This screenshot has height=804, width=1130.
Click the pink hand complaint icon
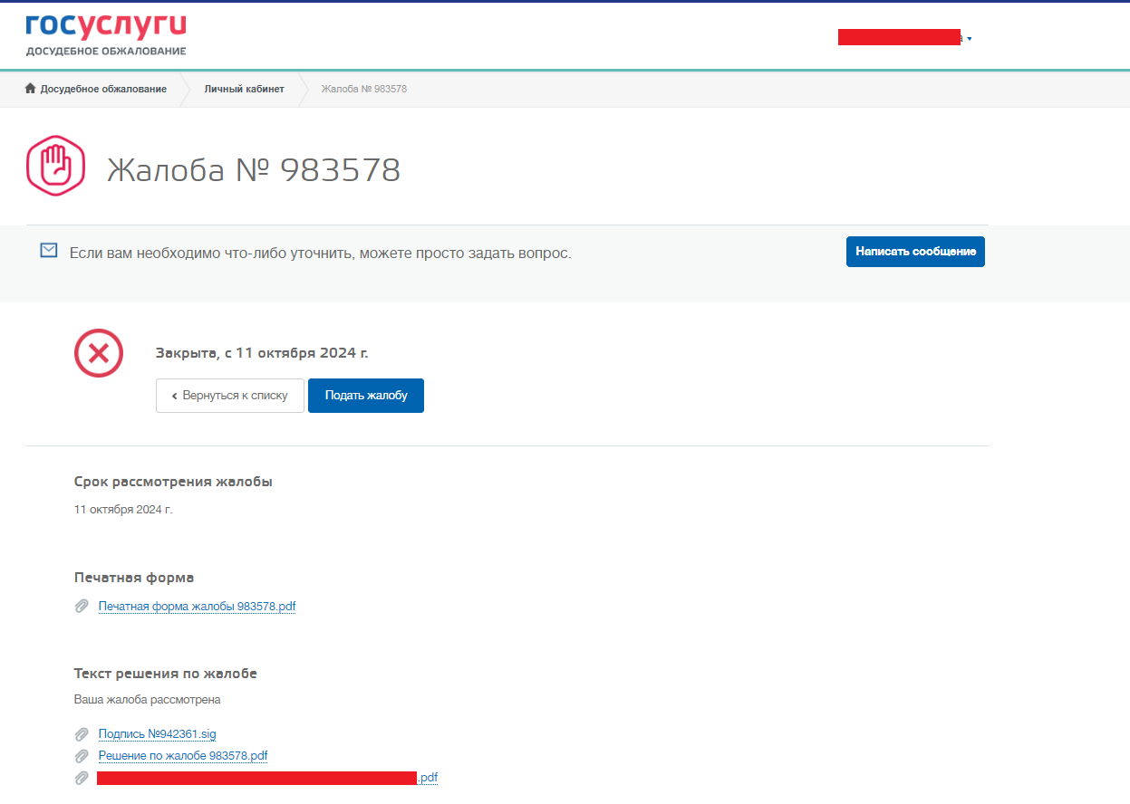pos(55,167)
